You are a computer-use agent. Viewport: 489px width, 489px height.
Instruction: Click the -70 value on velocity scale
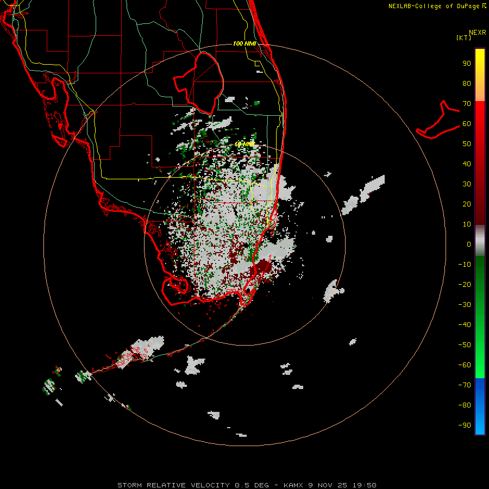click(x=465, y=385)
